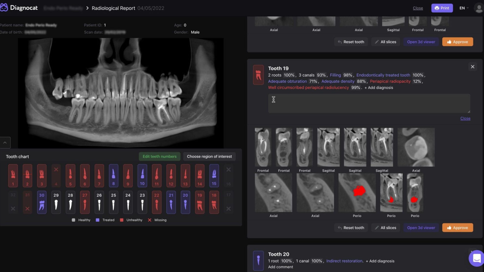Select treated tooth 15 icon
The width and height of the screenshot is (484, 272).
click(x=214, y=176)
